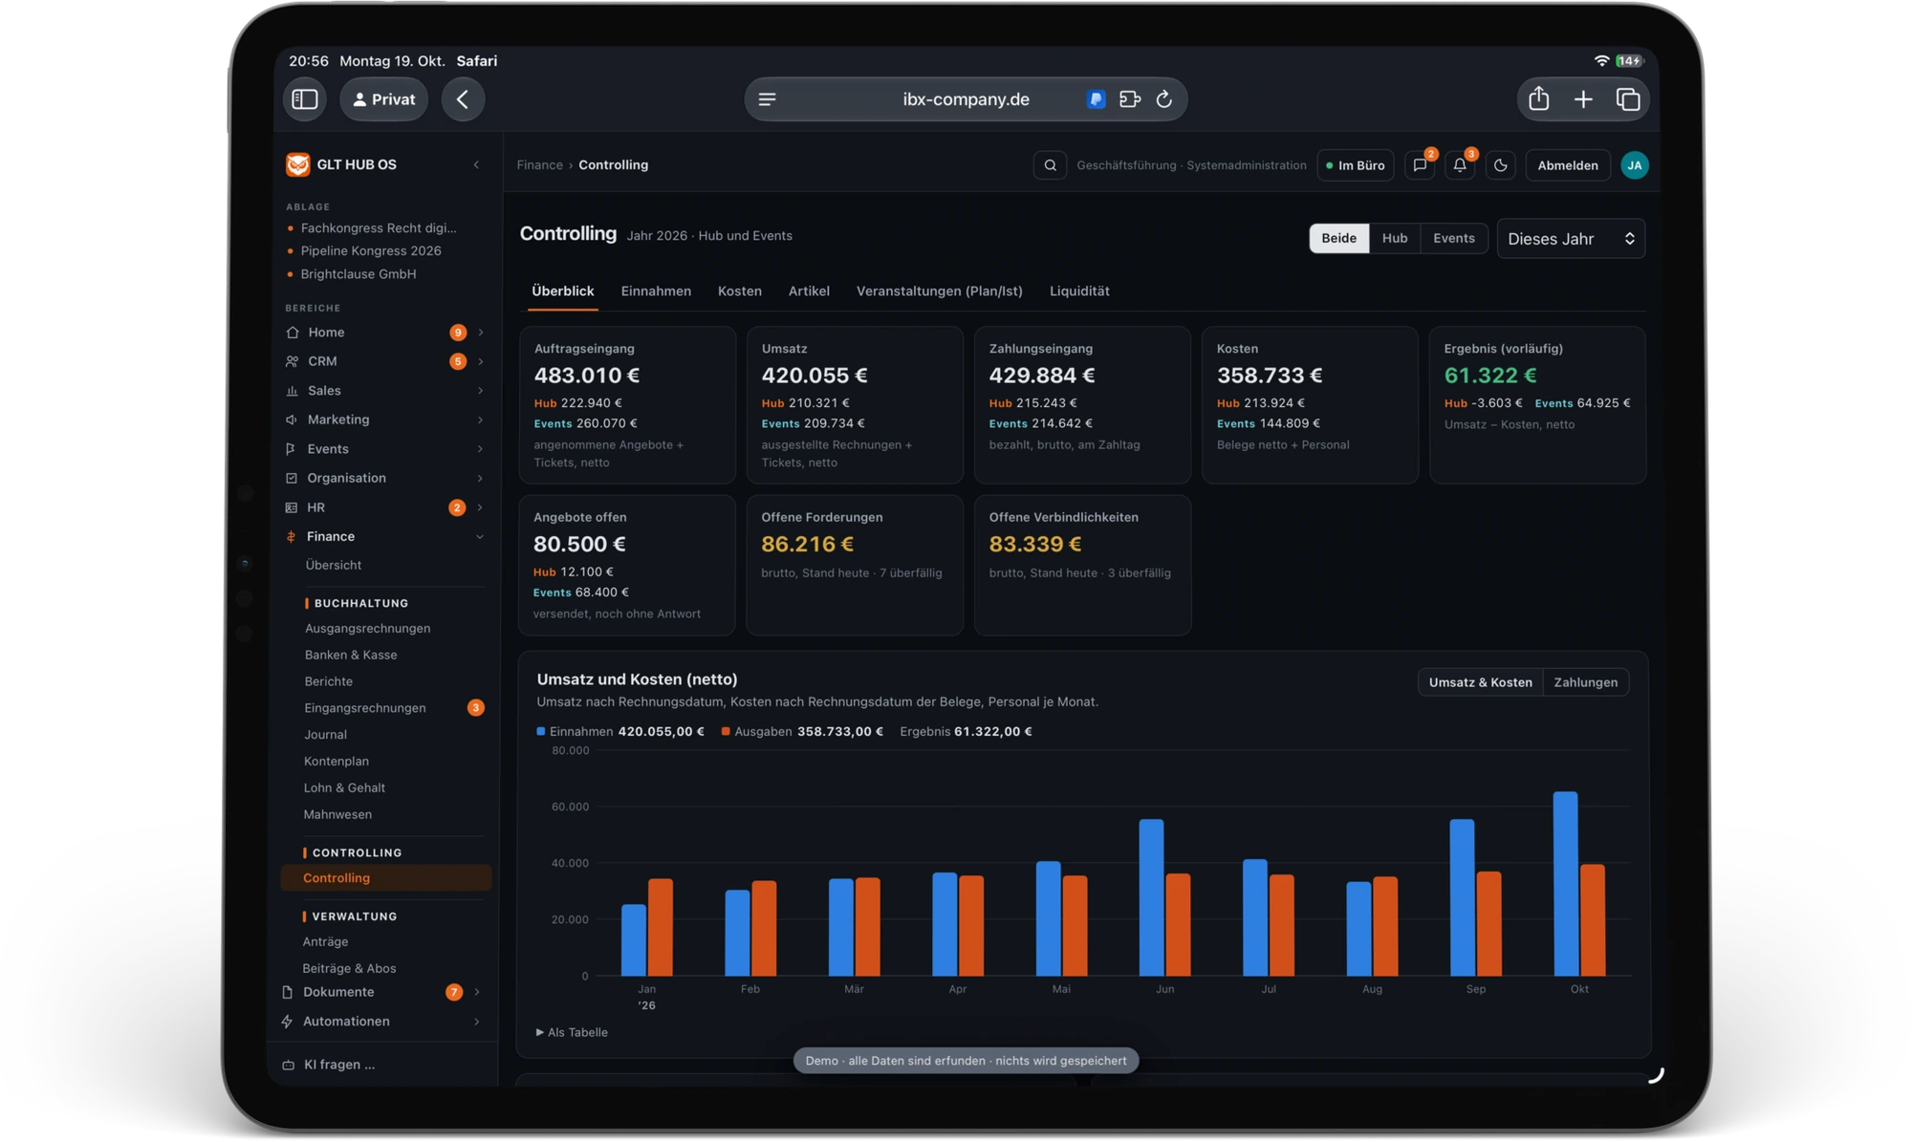The width and height of the screenshot is (1912, 1142).
Task: Select Umsatz & Kosten chart view
Action: (x=1480, y=682)
